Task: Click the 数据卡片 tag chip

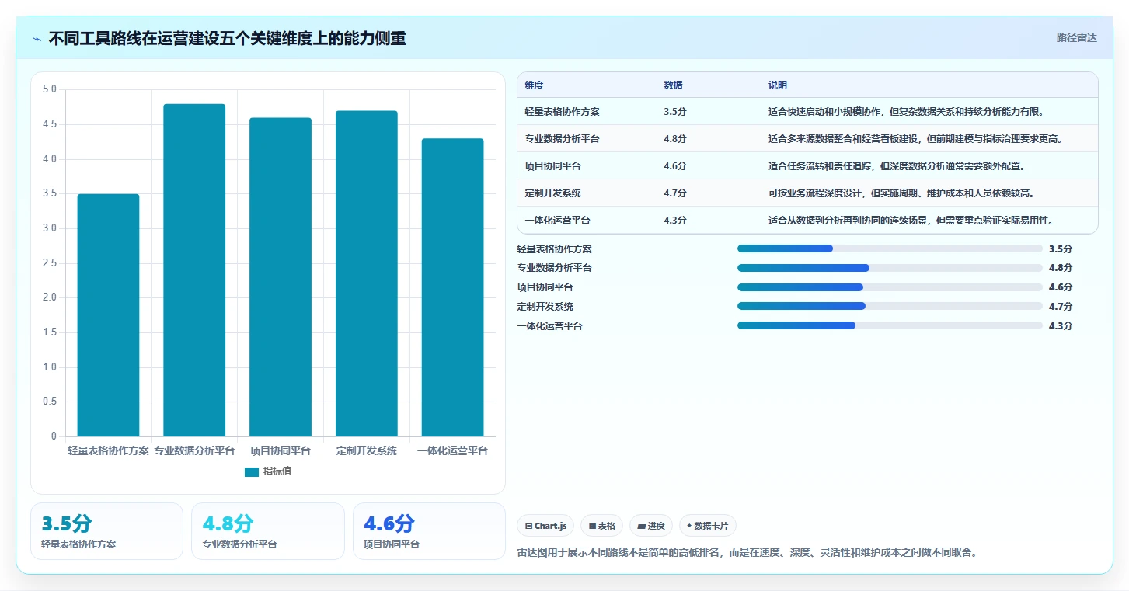Action: pos(708,526)
